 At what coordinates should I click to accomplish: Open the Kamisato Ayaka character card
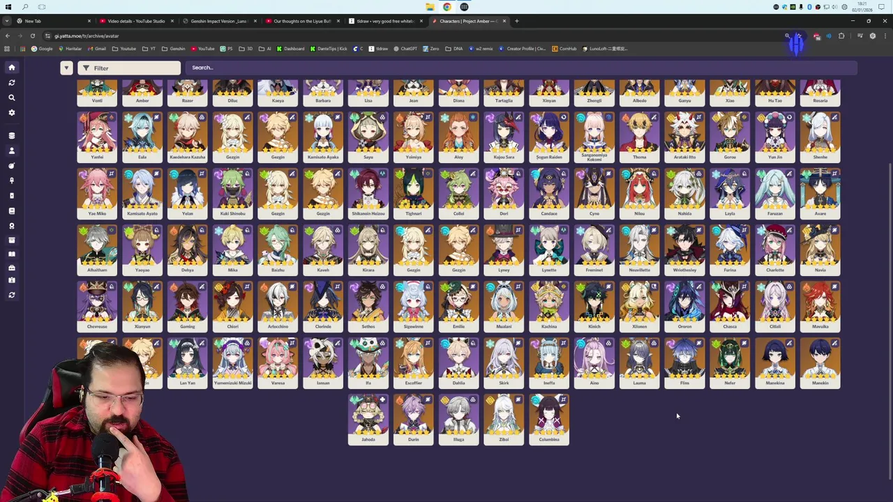point(323,137)
